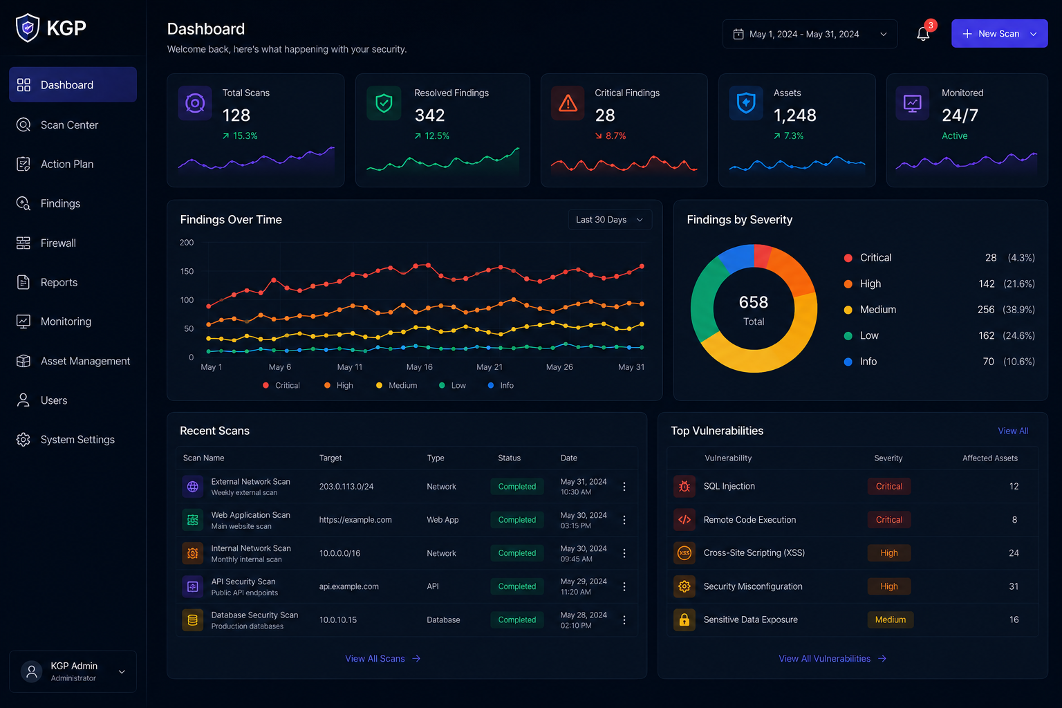Open System Settings from the sidebar
The height and width of the screenshot is (708, 1062).
(73, 440)
